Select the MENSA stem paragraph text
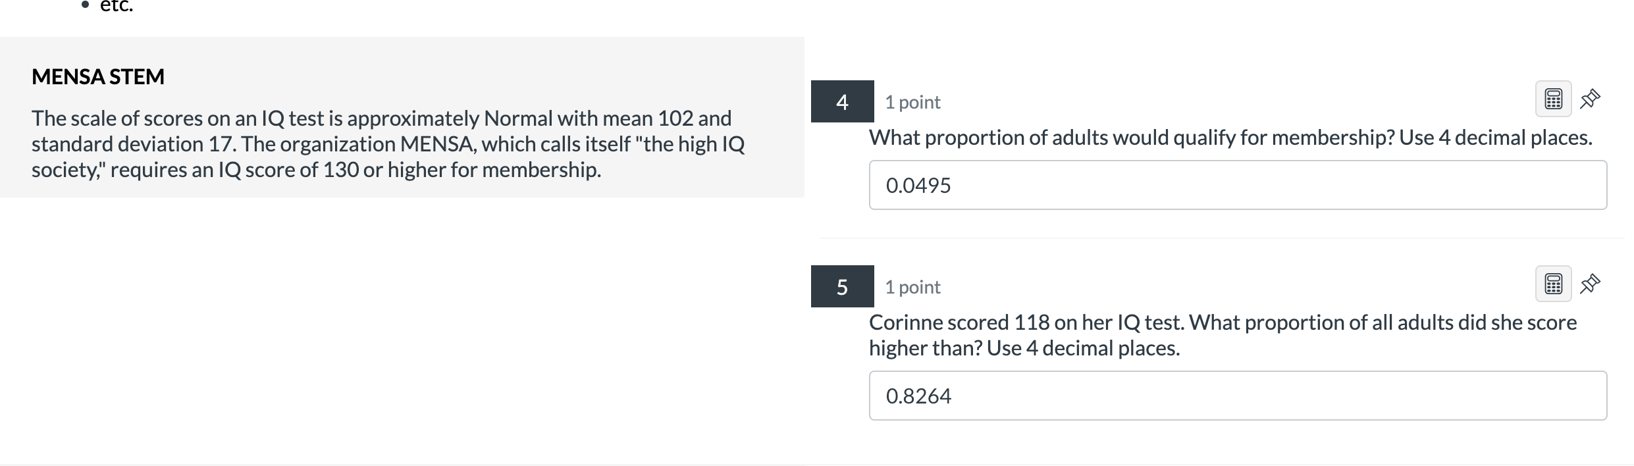The width and height of the screenshot is (1634, 466). point(388,143)
